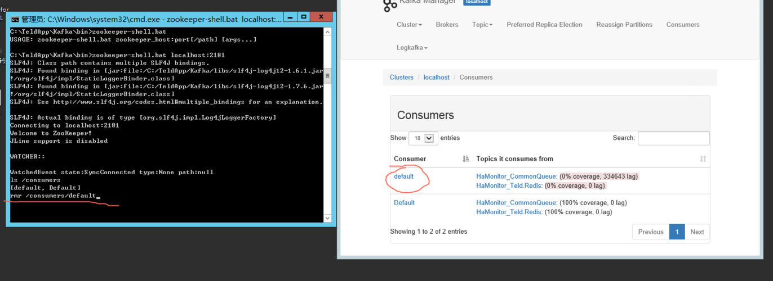
Task: Click the localhost cluster badge
Action: coord(477,2)
